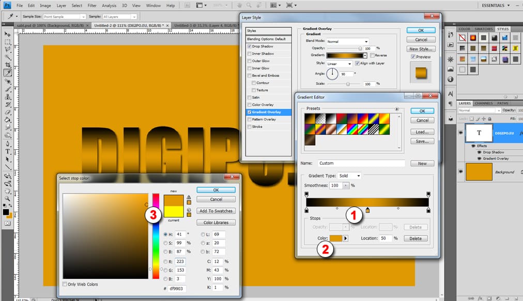Viewport: 523px width, 301px height.
Task: Click Add To Swatches button
Action: click(x=216, y=211)
